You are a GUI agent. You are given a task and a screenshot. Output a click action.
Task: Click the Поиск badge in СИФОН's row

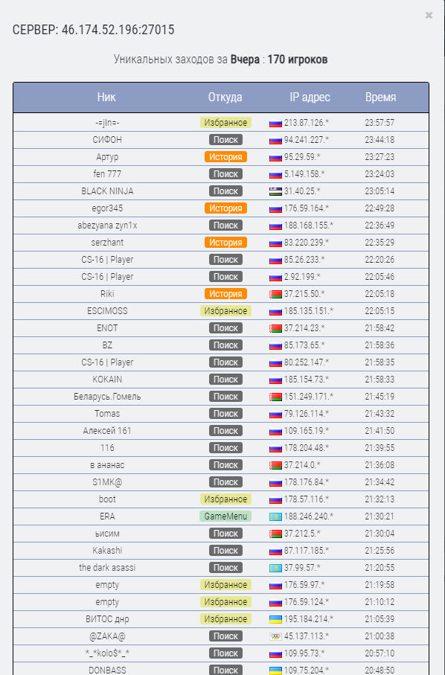(x=225, y=140)
